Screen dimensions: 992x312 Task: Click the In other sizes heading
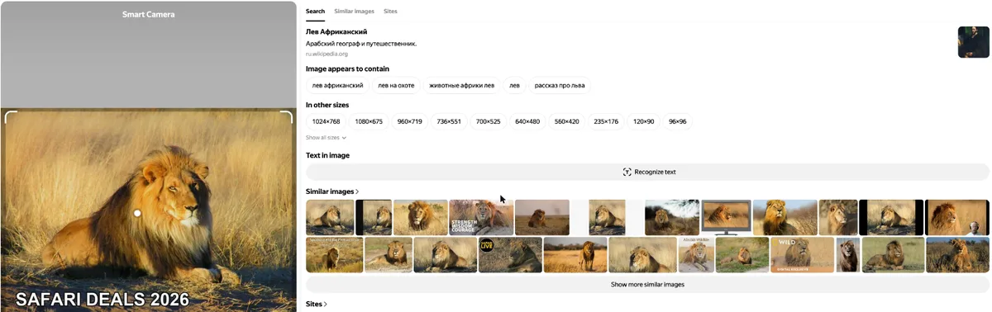point(327,105)
